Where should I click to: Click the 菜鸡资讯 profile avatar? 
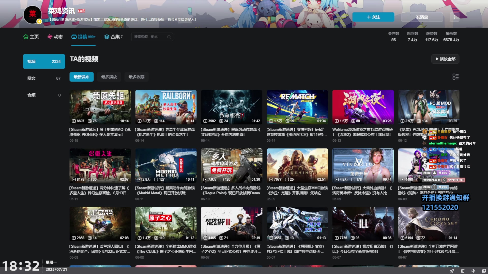[x=33, y=14]
